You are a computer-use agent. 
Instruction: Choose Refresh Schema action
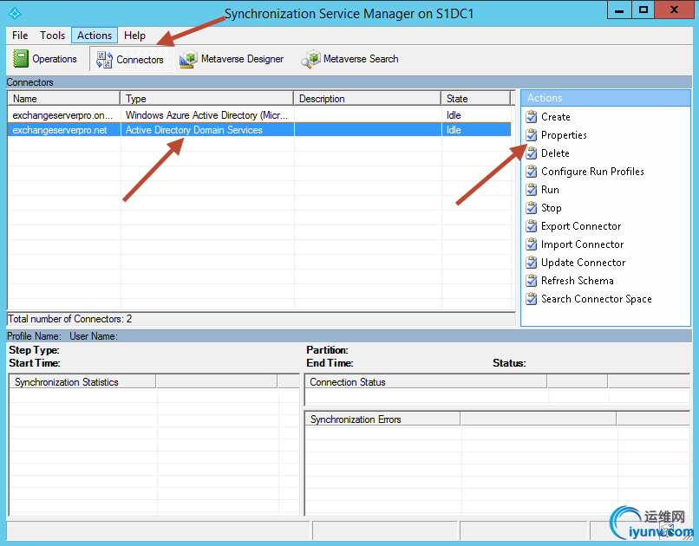point(578,281)
